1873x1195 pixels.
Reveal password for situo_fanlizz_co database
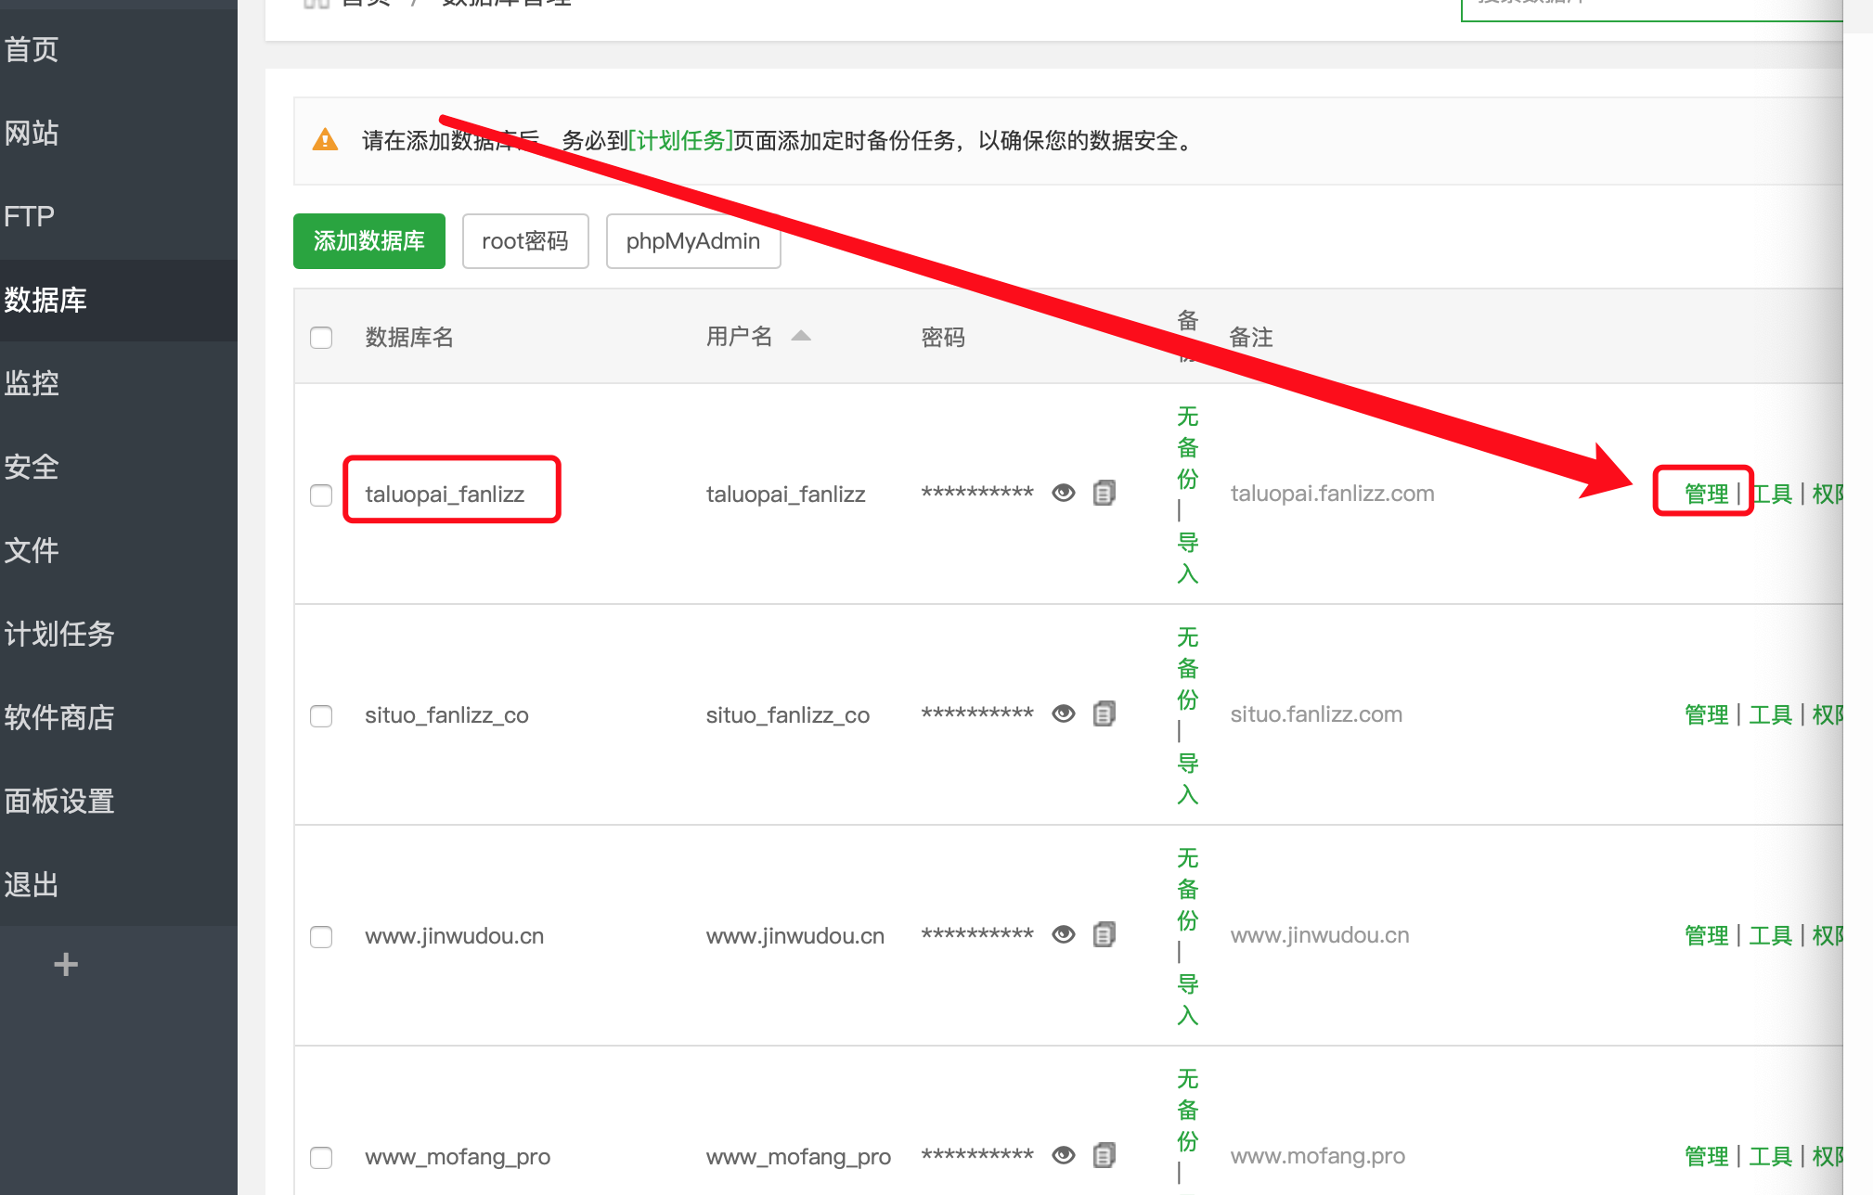pyautogui.click(x=1064, y=713)
